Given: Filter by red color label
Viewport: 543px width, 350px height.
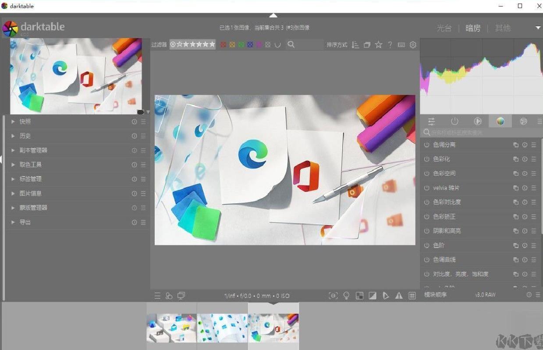Looking at the screenshot, I should pyautogui.click(x=223, y=45).
